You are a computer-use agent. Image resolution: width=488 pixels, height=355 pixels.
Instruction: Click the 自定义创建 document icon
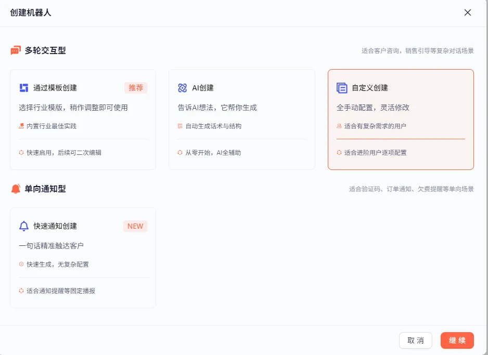[x=342, y=88]
